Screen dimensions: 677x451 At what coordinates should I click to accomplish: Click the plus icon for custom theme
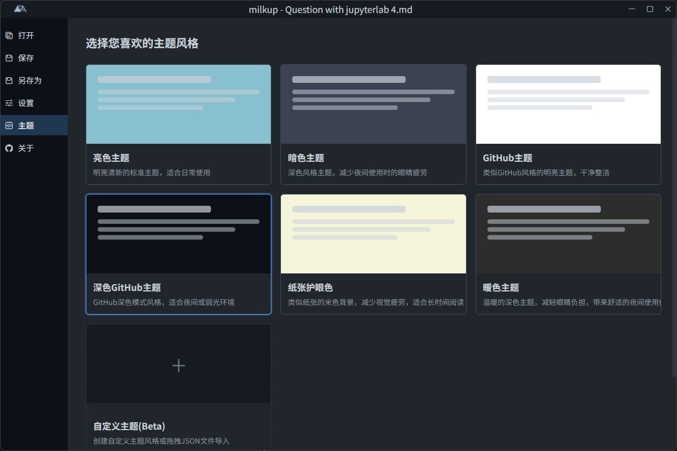pyautogui.click(x=178, y=365)
